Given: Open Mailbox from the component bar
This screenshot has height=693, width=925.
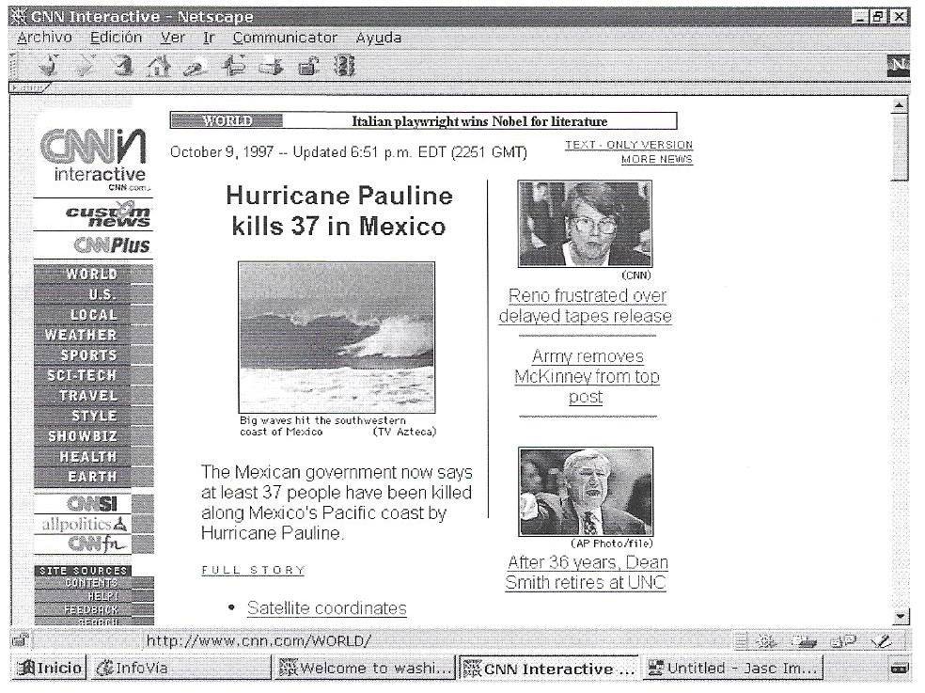Looking at the screenshot, I should 804,640.
